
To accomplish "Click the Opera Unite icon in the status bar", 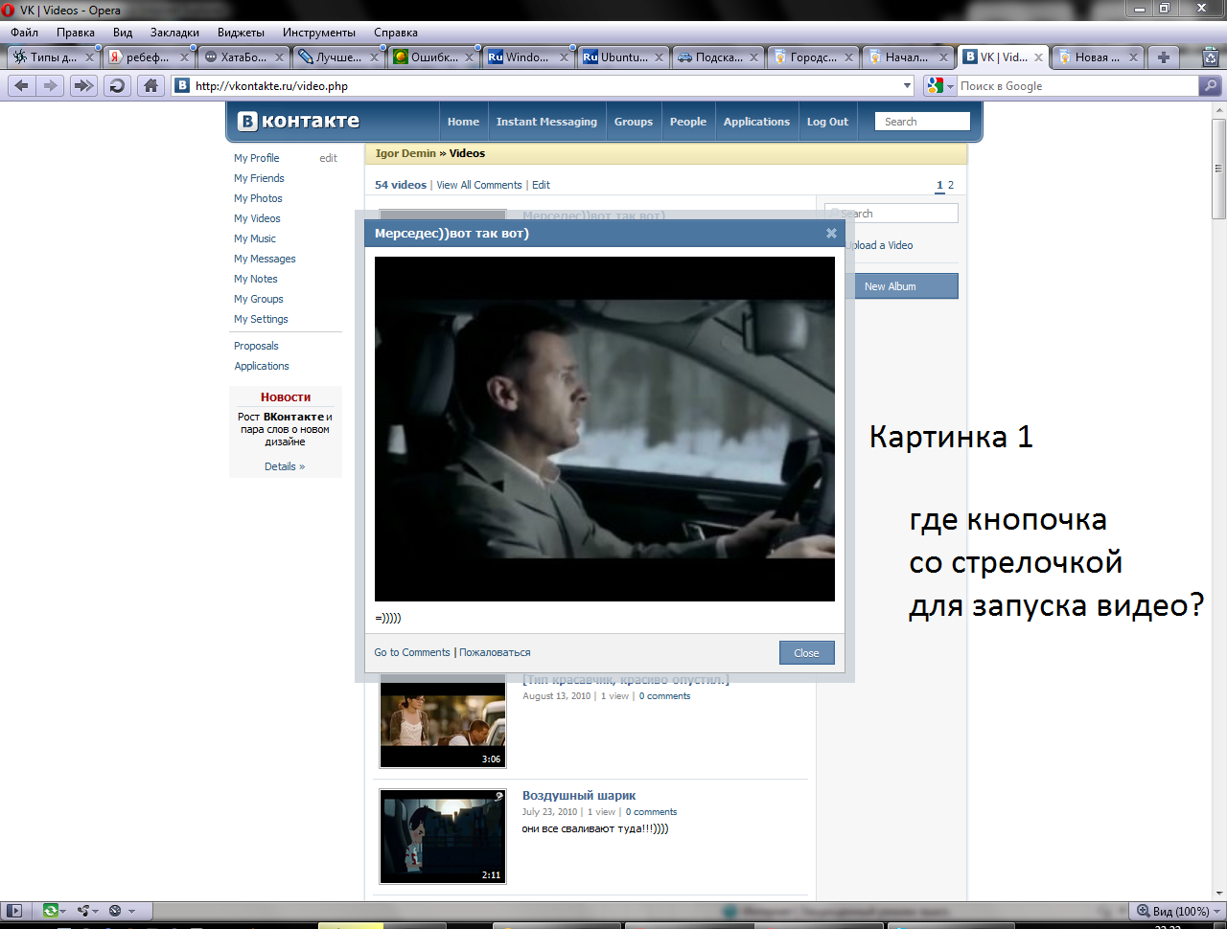I will (83, 911).
